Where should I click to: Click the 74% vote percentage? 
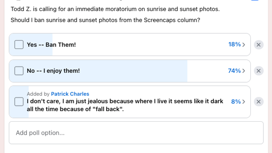235,71
